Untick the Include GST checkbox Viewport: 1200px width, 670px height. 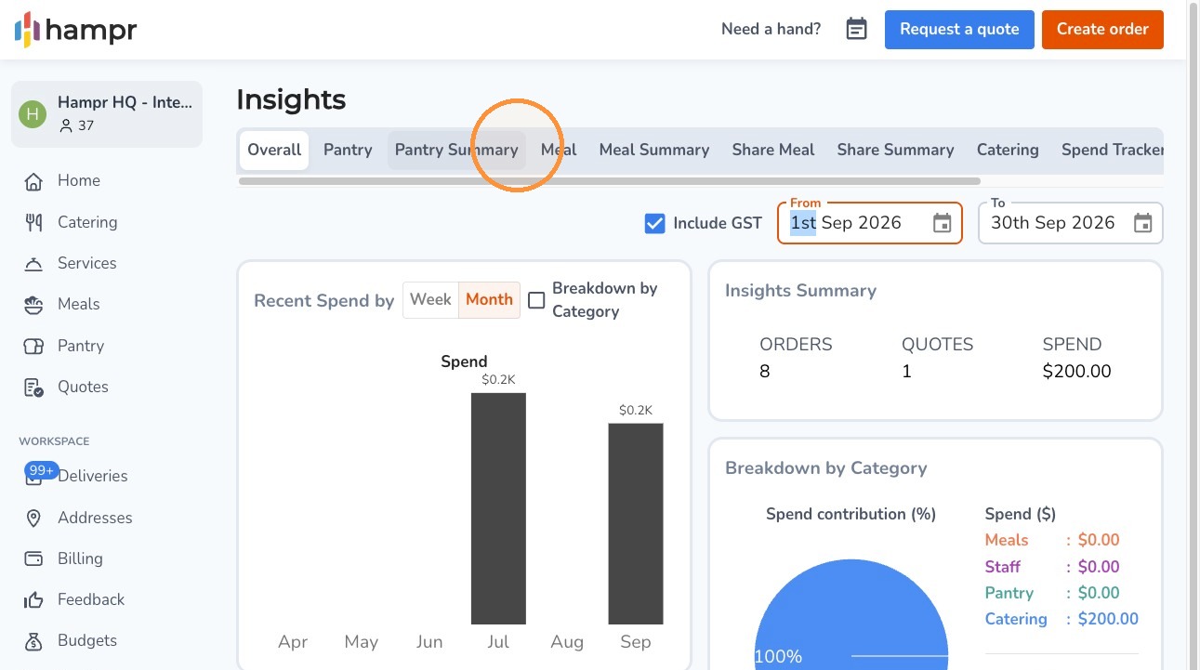coord(655,223)
